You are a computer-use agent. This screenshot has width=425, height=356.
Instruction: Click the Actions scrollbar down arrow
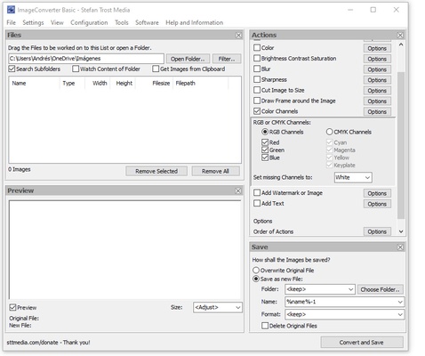point(401,231)
